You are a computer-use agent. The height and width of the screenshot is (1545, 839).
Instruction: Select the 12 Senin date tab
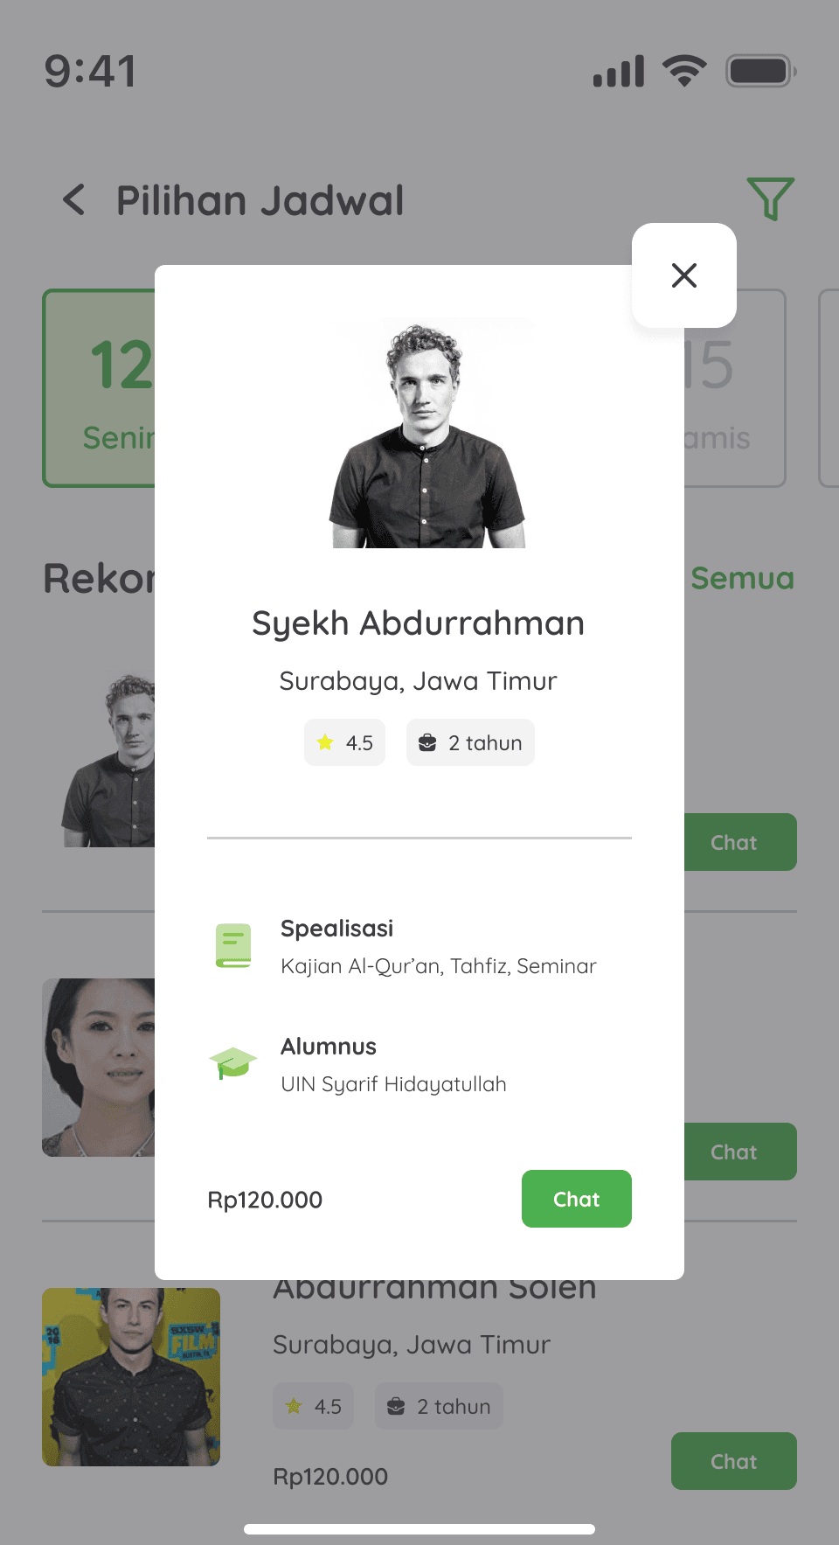coord(99,388)
